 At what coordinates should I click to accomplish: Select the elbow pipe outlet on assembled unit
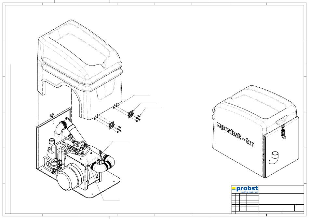pyautogui.click(x=274, y=157)
